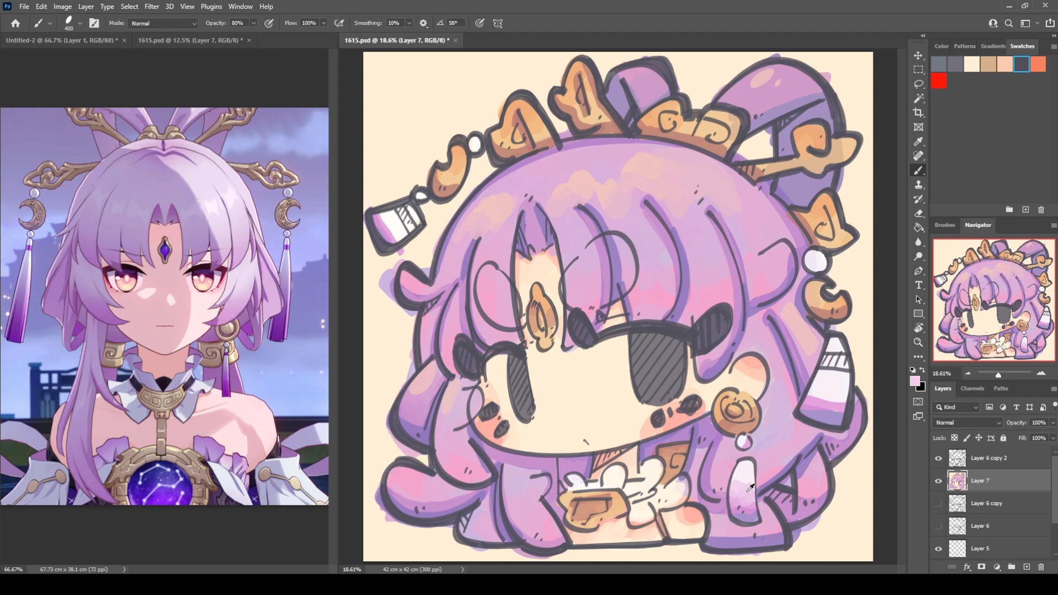Screen dimensions: 1058x595
Task: Select the Pen tool
Action: (x=919, y=271)
